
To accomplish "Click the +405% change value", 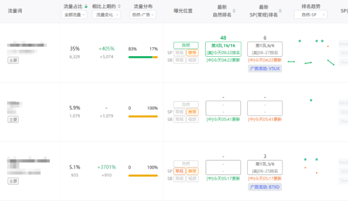I will pos(107,49).
